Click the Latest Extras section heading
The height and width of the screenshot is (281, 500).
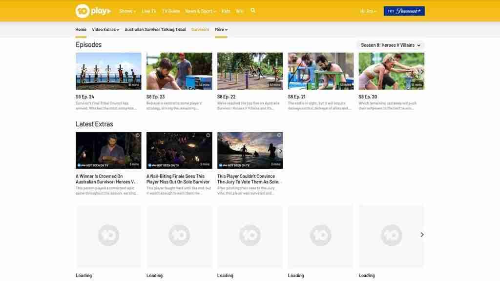click(x=94, y=124)
